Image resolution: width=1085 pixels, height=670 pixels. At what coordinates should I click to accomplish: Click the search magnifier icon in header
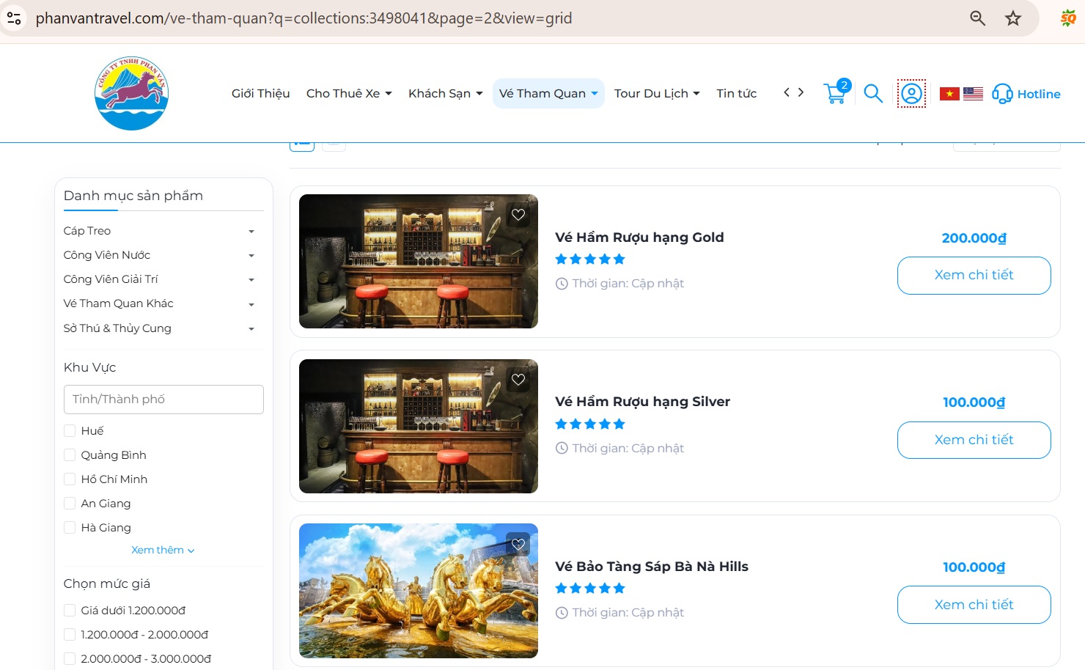(x=873, y=94)
